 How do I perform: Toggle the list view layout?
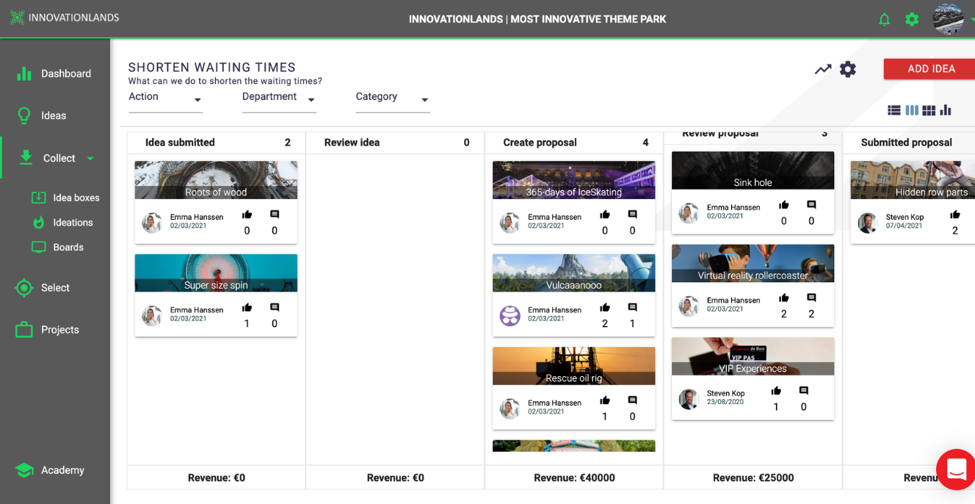point(894,109)
